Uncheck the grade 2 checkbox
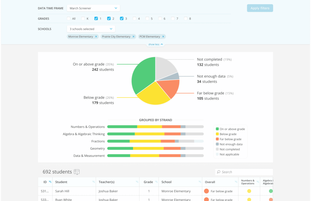This screenshot has width=311, height=201. tap(109, 18)
